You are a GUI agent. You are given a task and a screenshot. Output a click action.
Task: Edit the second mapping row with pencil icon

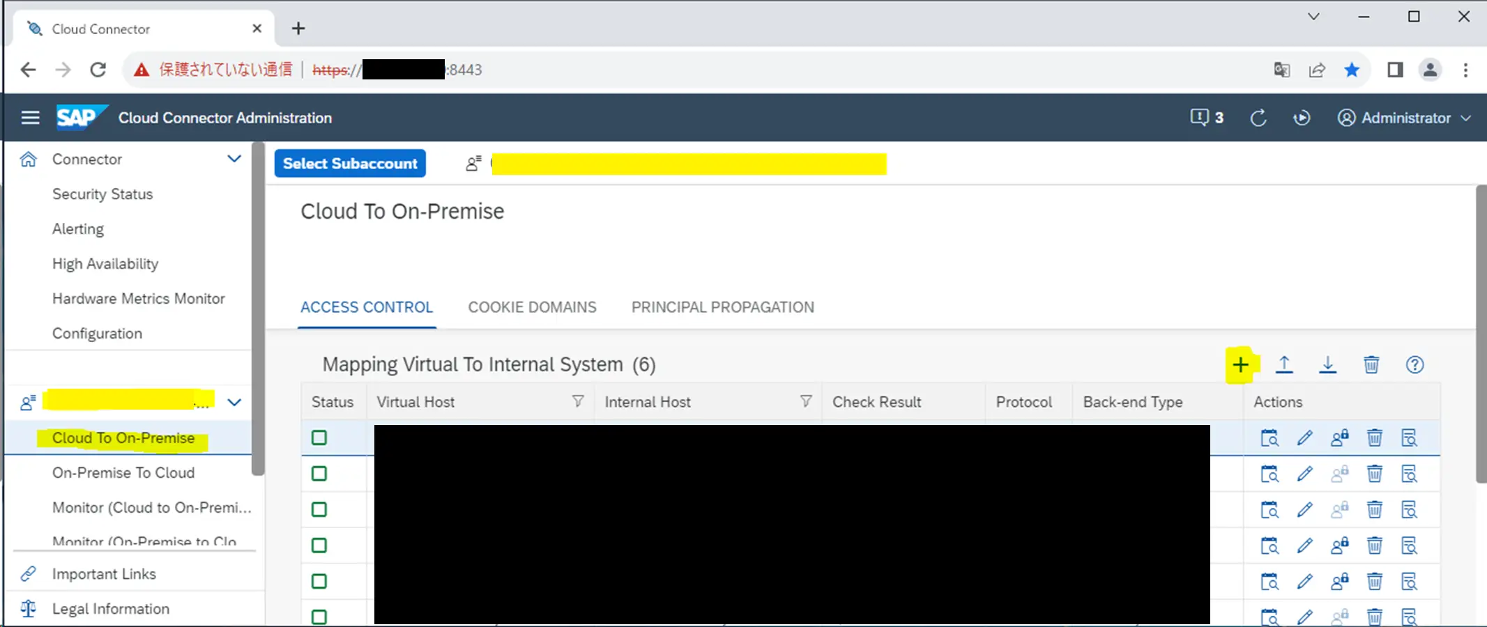coord(1304,474)
